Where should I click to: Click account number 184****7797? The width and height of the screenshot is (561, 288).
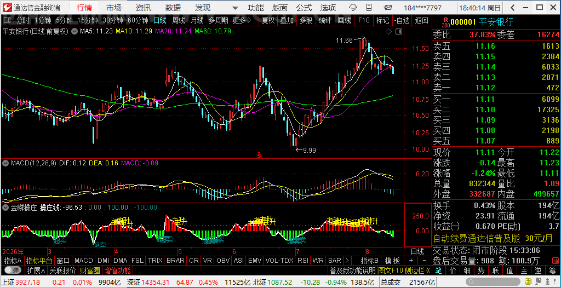(x=422, y=8)
